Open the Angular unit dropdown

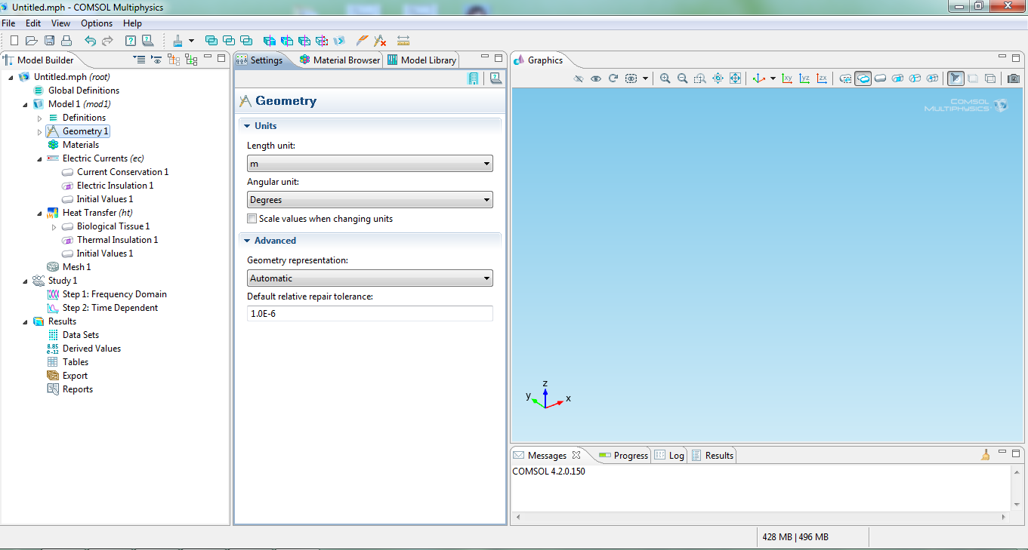370,200
